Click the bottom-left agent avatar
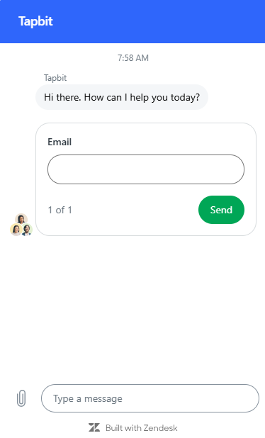 16,230
